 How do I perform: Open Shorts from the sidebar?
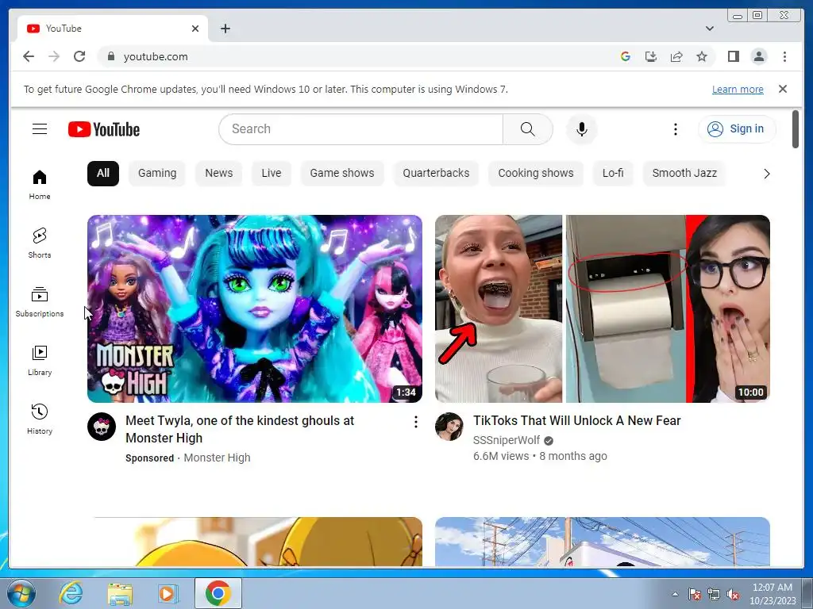pos(40,243)
